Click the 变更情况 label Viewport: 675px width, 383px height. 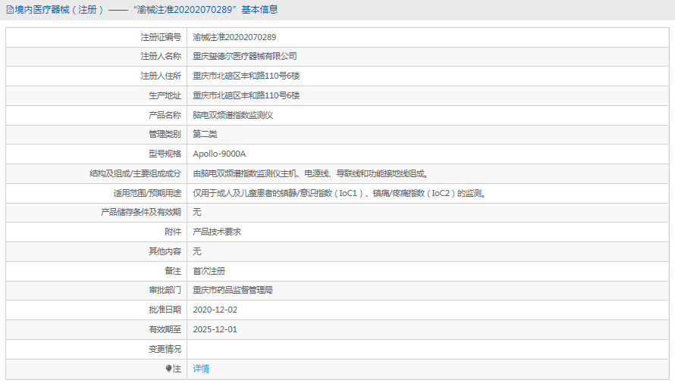point(165,349)
